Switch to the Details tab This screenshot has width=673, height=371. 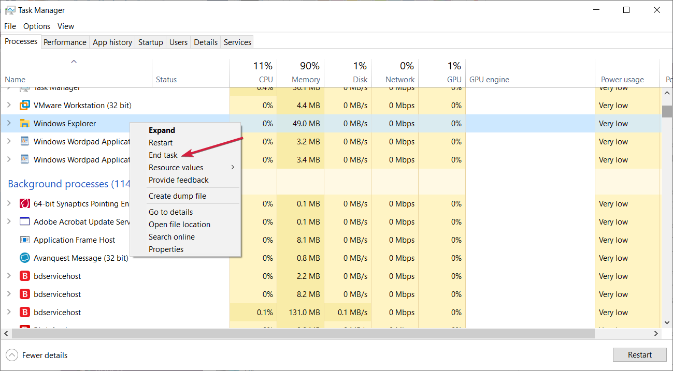[x=206, y=42]
